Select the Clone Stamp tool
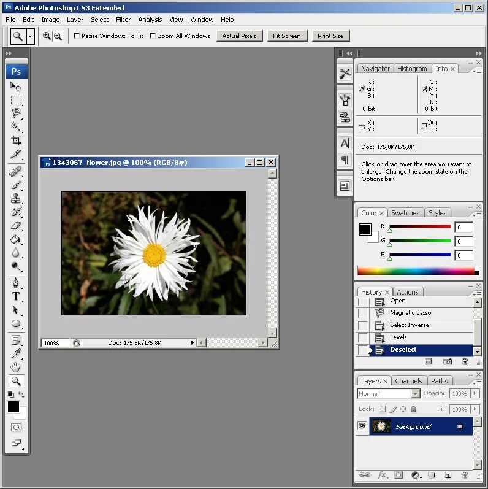This screenshot has height=489, width=488. coord(15,198)
